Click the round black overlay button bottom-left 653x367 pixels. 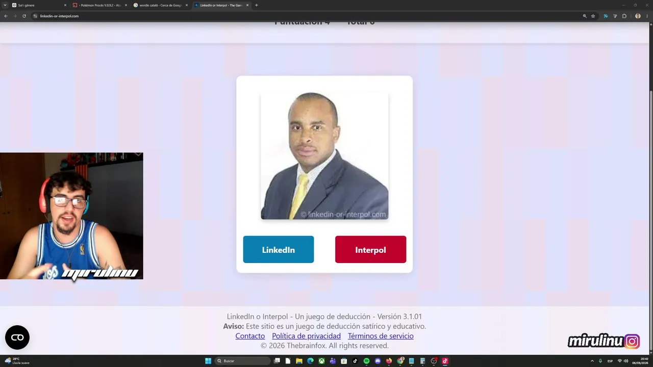(x=17, y=337)
